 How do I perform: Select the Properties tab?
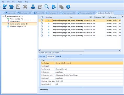51,56
